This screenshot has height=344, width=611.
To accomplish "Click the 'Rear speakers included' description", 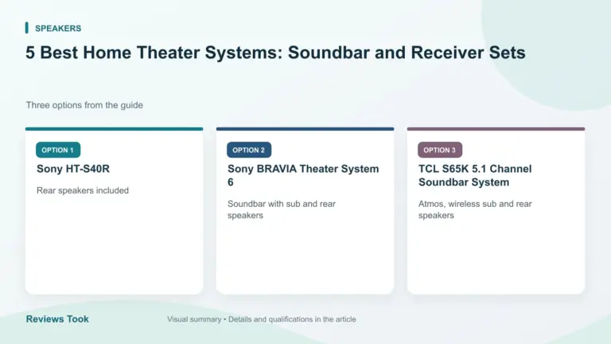I will pos(83,190).
